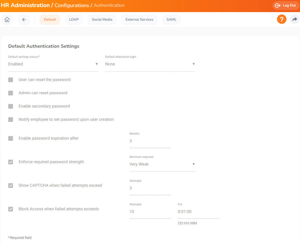
Task: Switch to the SAML tab
Action: click(x=171, y=19)
